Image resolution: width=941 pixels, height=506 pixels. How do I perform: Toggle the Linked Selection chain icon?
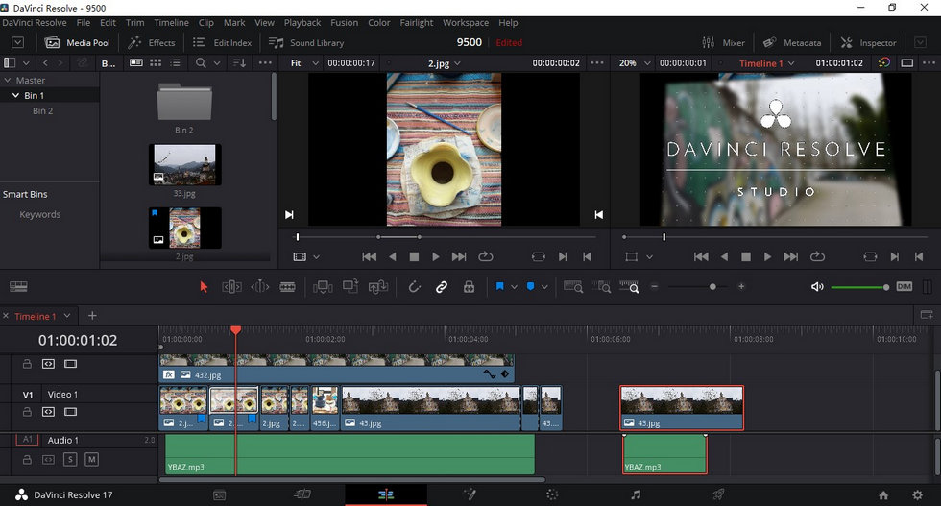pyautogui.click(x=442, y=287)
